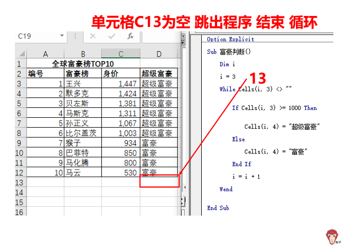345x247 pixels.
Task: Click the Option Explicit line in code
Action: tap(230, 39)
